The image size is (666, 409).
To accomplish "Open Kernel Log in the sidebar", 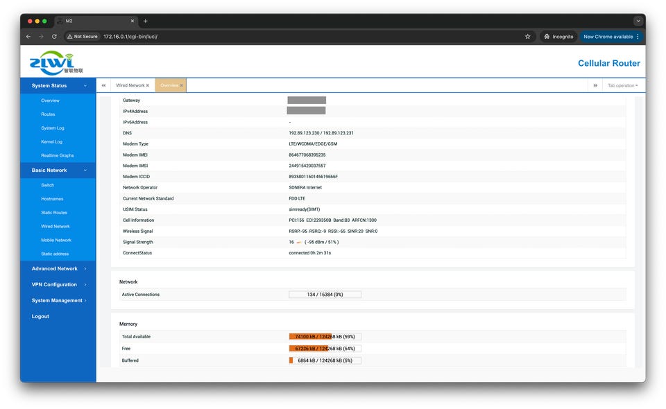I will tap(52, 141).
